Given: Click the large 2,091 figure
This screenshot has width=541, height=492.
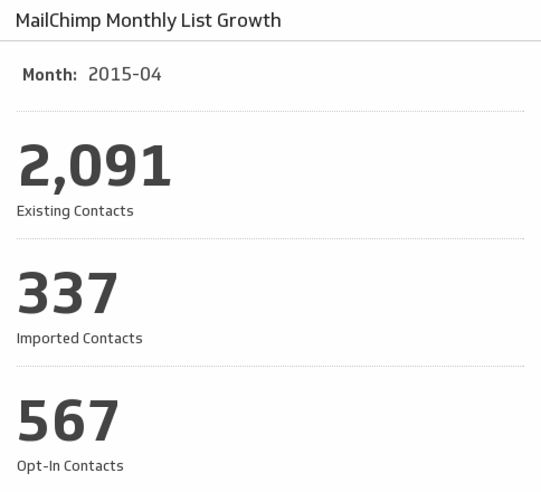Looking at the screenshot, I should [x=95, y=166].
